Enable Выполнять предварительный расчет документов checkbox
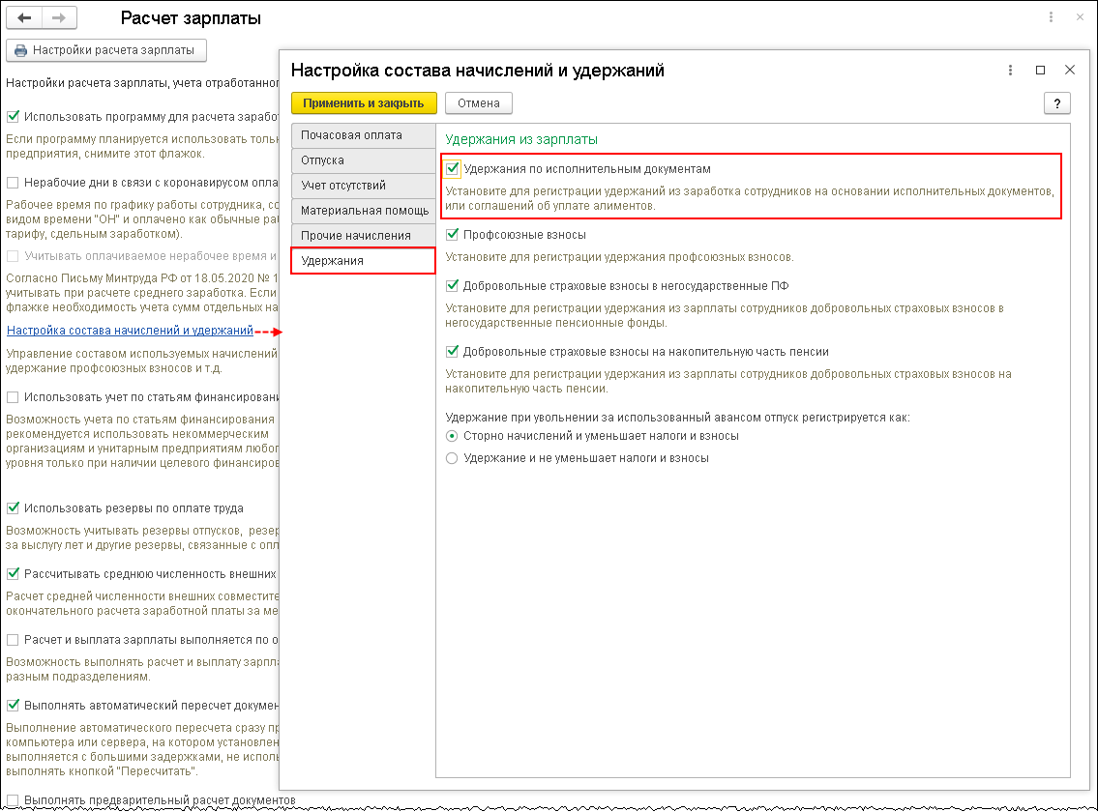 pos(13,800)
